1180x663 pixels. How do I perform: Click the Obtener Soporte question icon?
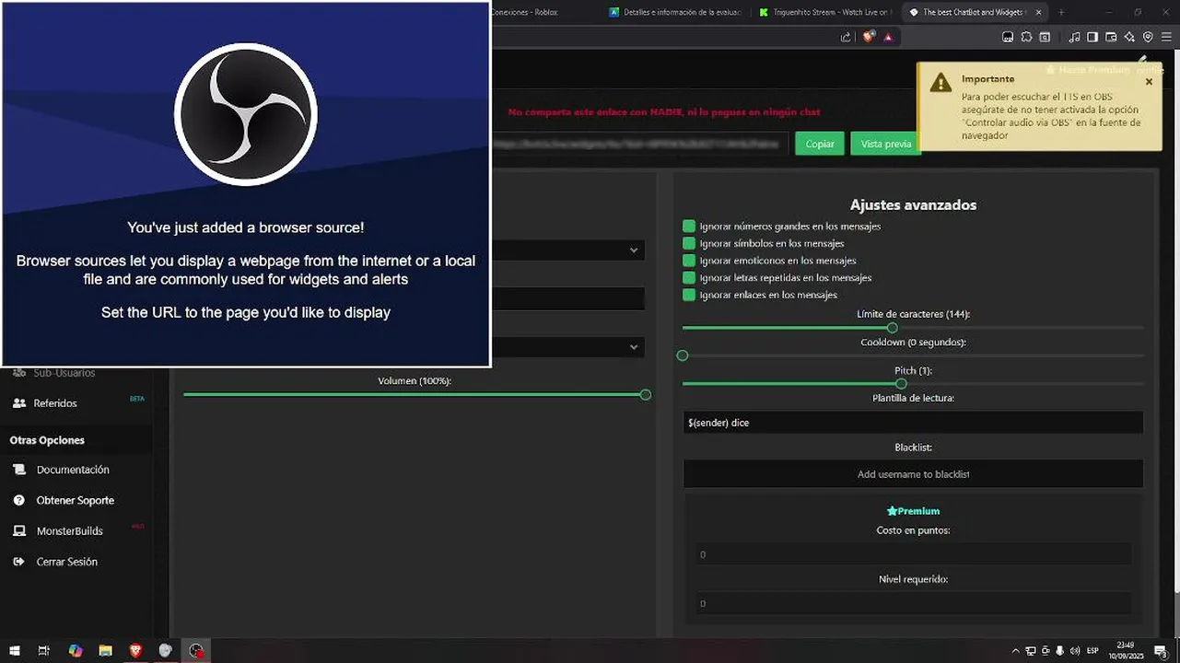[x=18, y=500]
